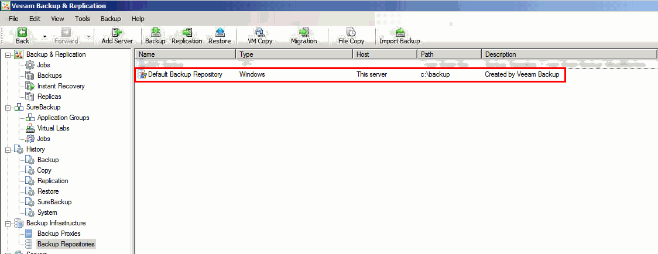Click the Migration toolbar icon
Image resolution: width=658 pixels, height=254 pixels.
[x=304, y=33]
